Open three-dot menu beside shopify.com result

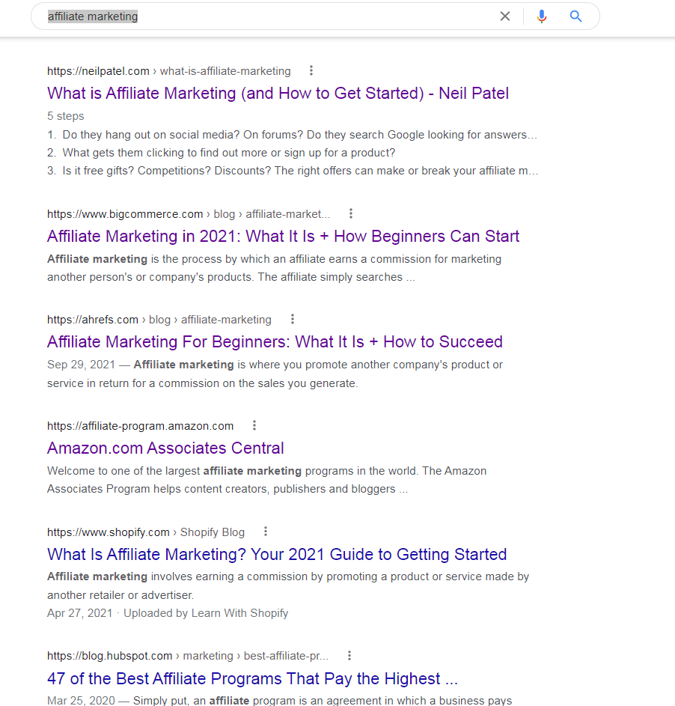tap(266, 532)
